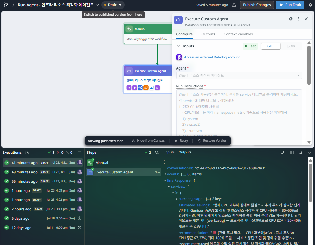This screenshot has height=245, width=315.
Task: Filter executions by failed count 0
Action: pos(60,152)
